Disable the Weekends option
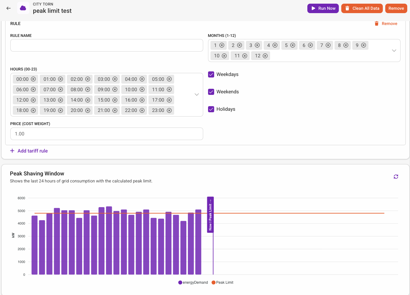Image resolution: width=410 pixels, height=295 pixels. pyautogui.click(x=211, y=92)
